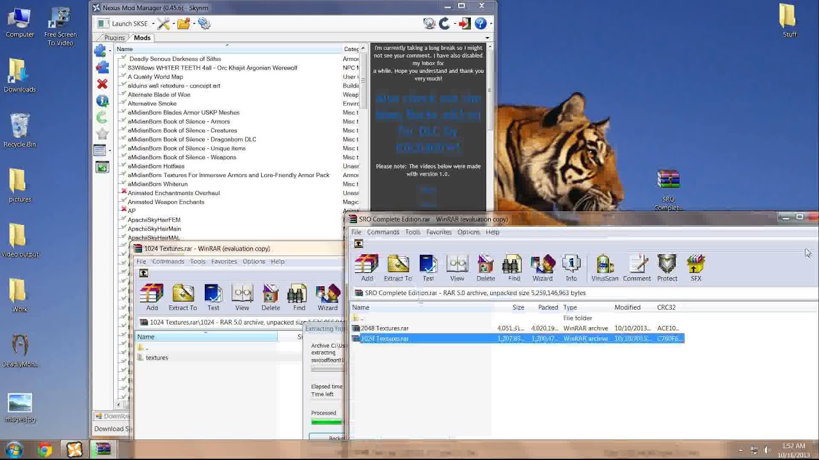
Task: Click Extract To in SRO Complete Edition WinRAR
Action: pyautogui.click(x=397, y=268)
